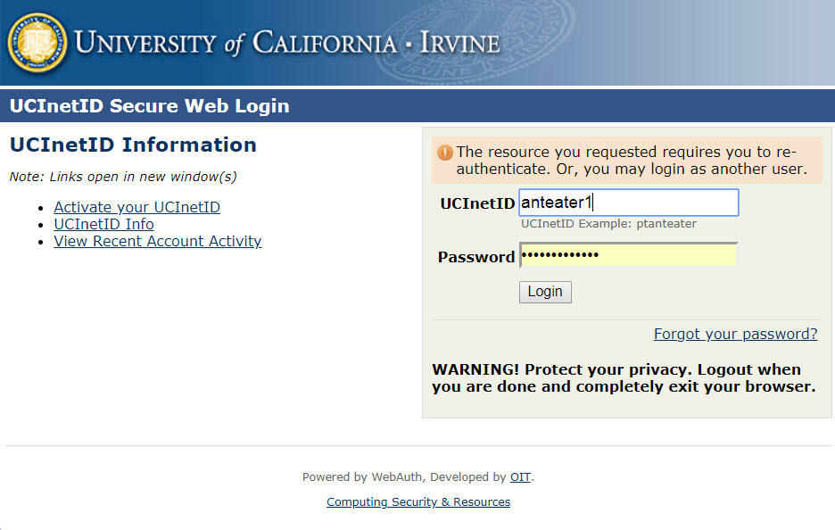Open the OIT developer link
The height and width of the screenshot is (530, 835).
point(520,476)
